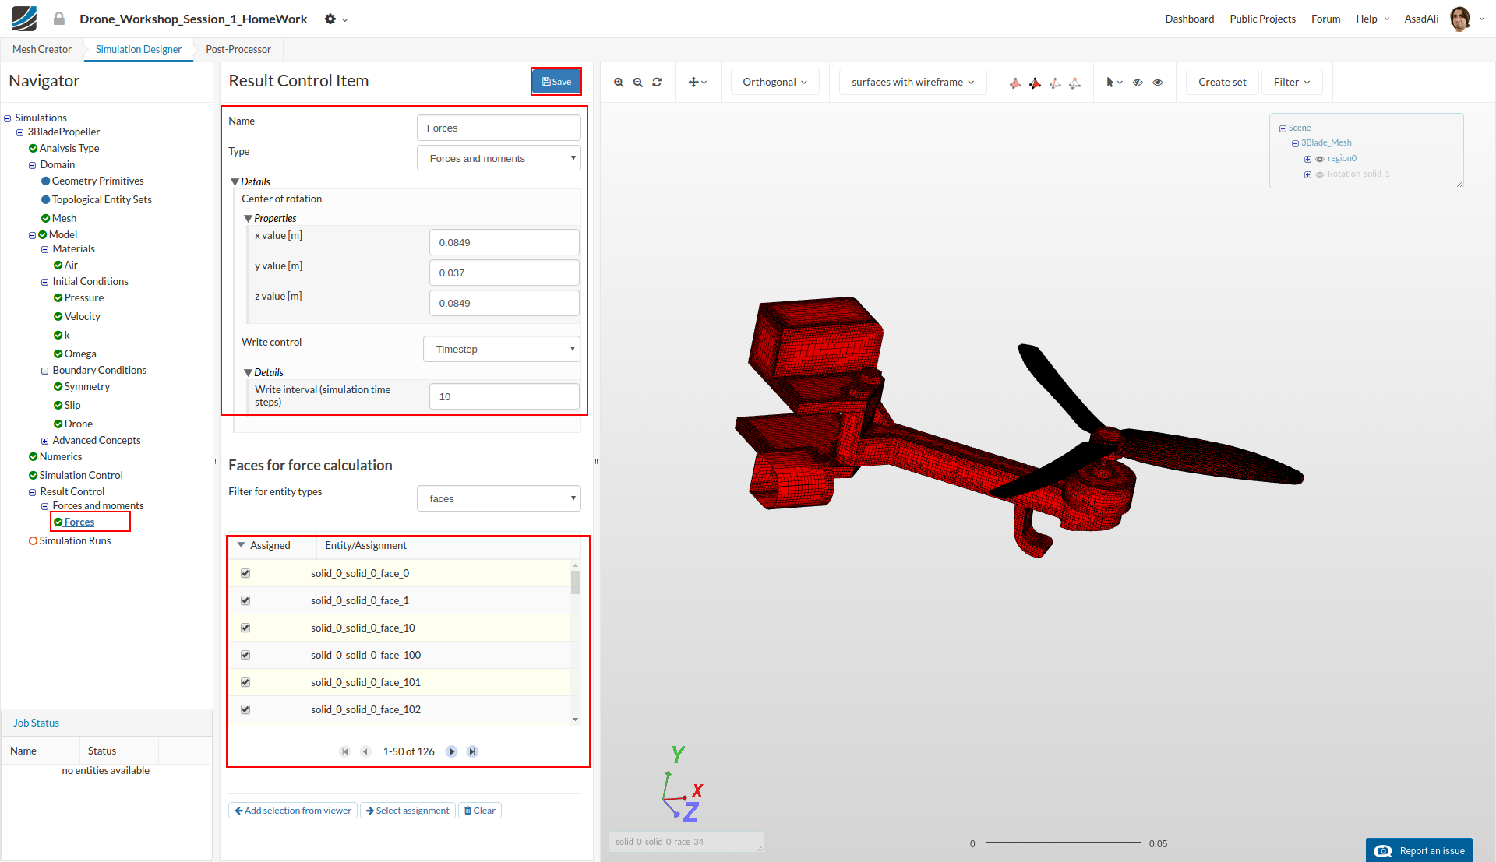The width and height of the screenshot is (1496, 862).
Task: Go to next page of faces list
Action: pyautogui.click(x=451, y=751)
